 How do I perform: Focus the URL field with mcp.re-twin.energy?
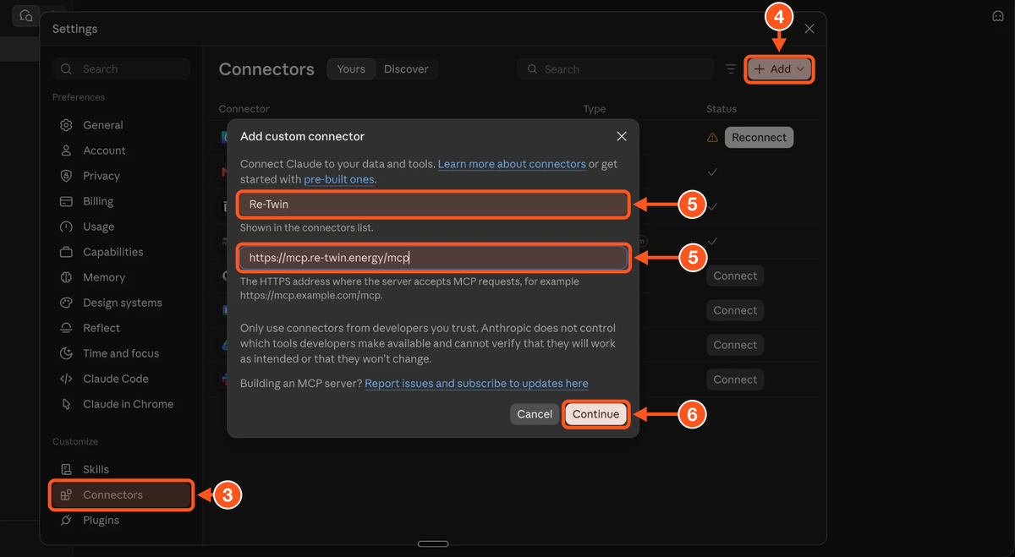tap(433, 258)
